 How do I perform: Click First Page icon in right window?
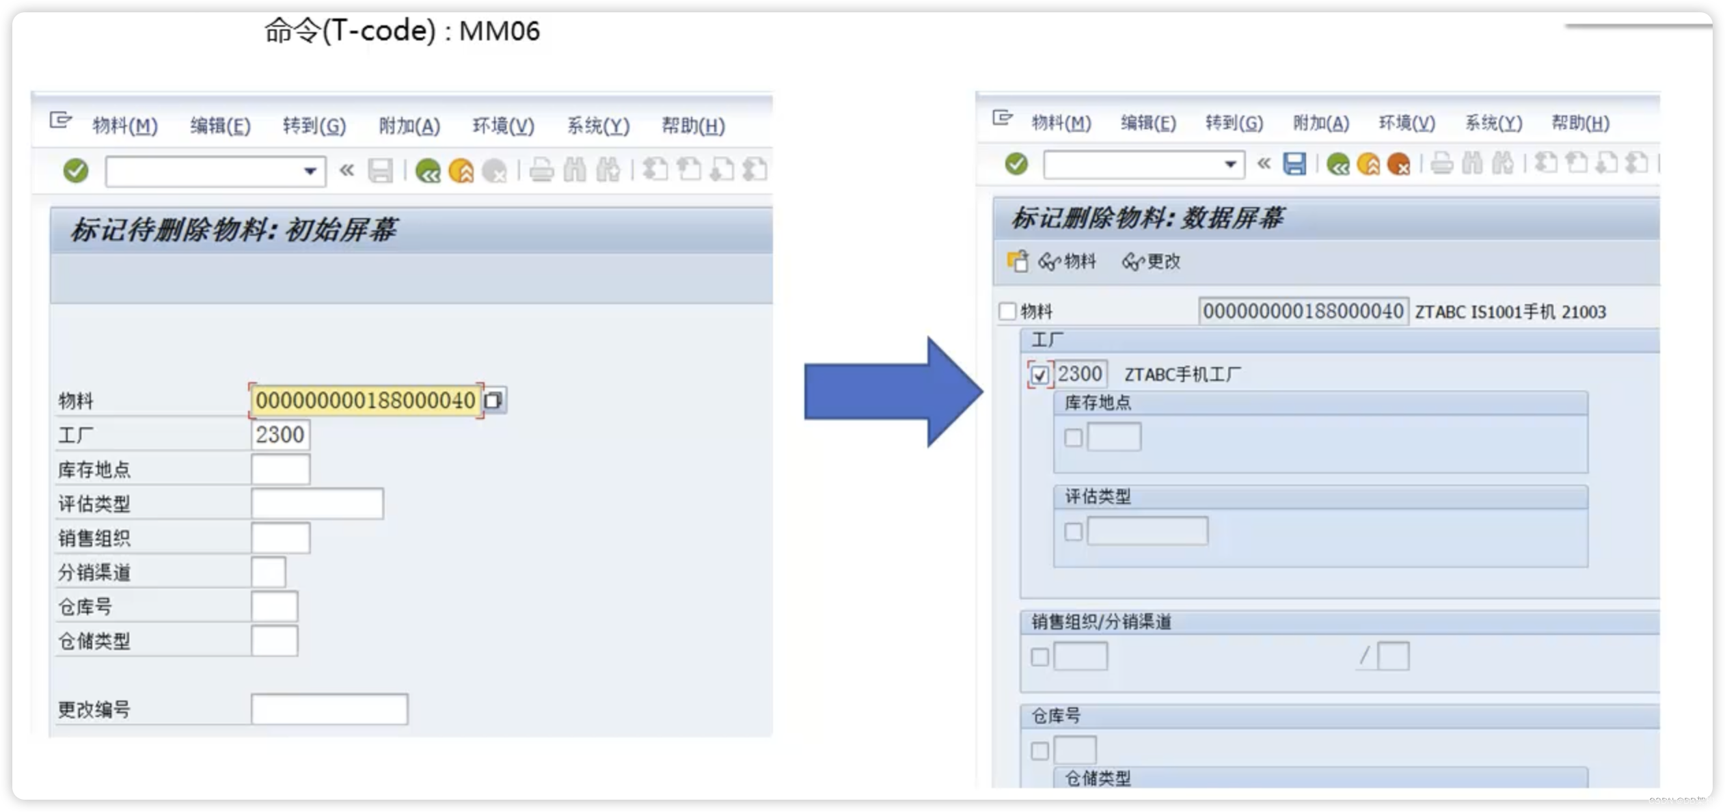(1546, 164)
